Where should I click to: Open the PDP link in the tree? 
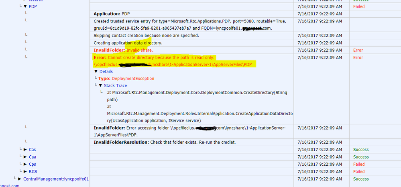[33, 7]
